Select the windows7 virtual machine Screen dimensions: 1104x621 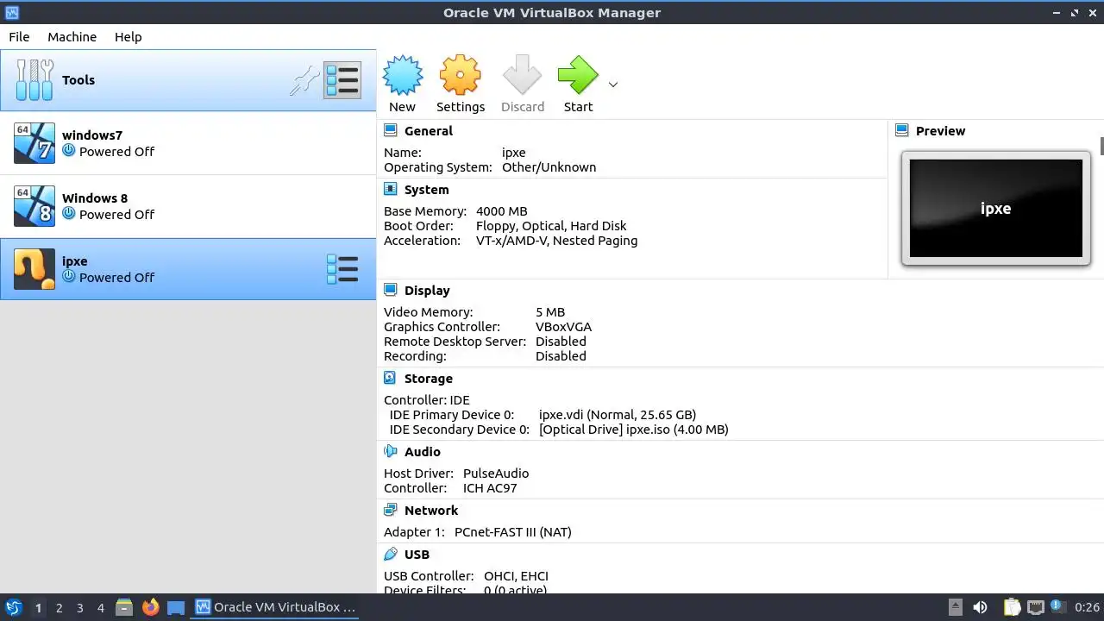188,143
